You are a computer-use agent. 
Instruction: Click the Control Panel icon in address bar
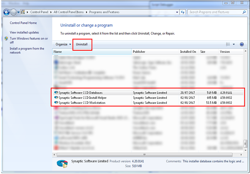coord(23,12)
